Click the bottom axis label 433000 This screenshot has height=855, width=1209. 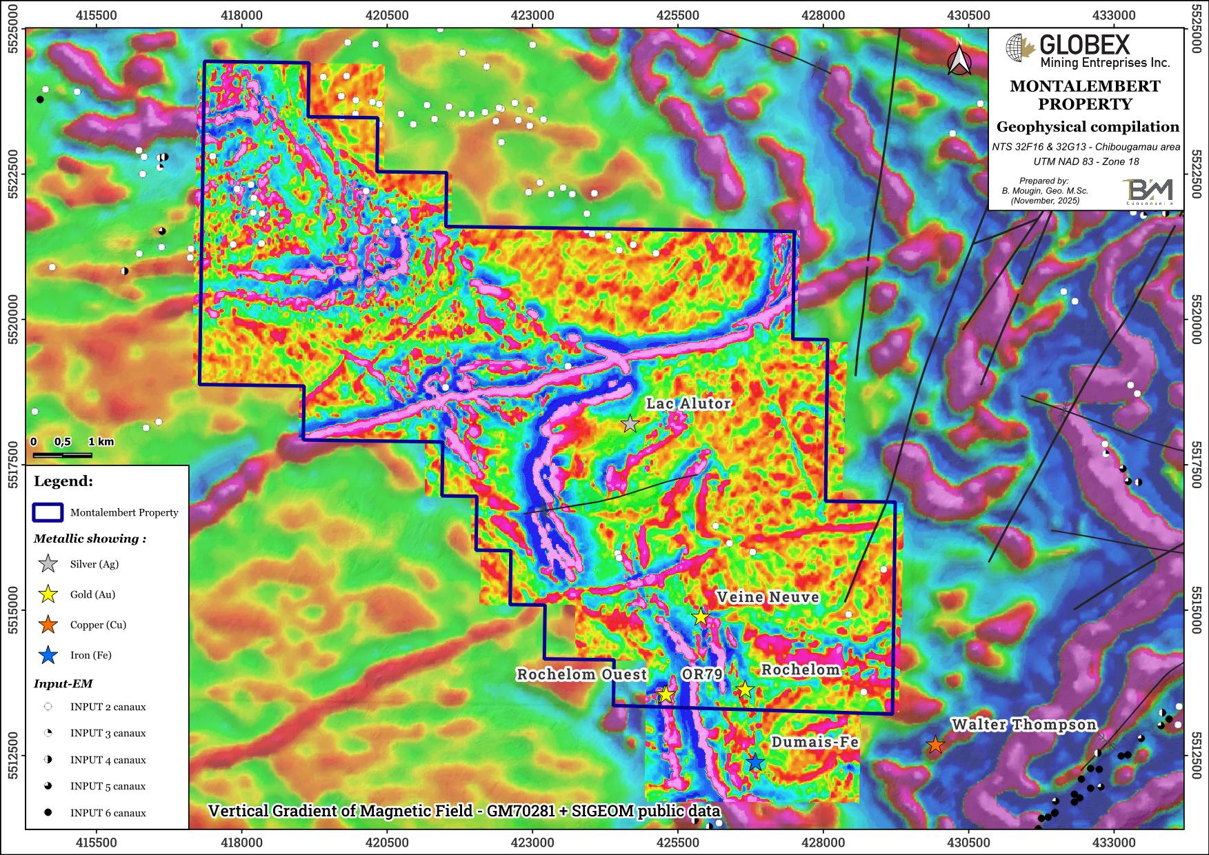pos(1115,843)
